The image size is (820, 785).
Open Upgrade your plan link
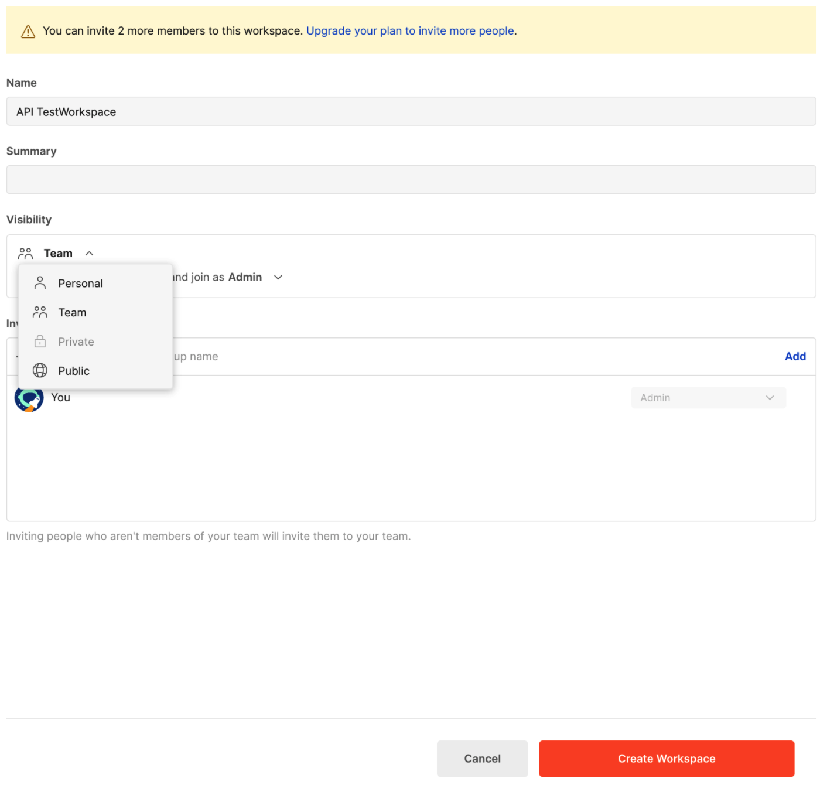410,31
